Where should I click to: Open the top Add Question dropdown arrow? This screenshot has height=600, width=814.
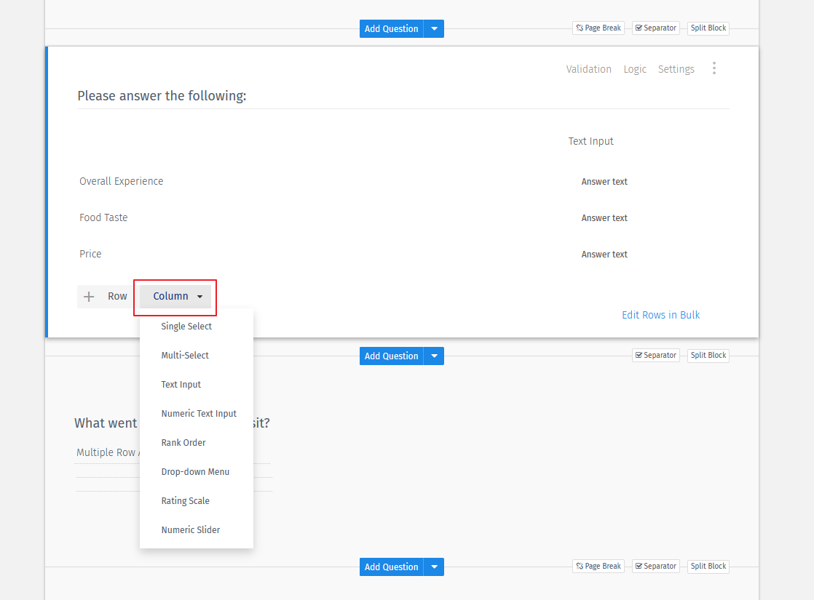434,28
